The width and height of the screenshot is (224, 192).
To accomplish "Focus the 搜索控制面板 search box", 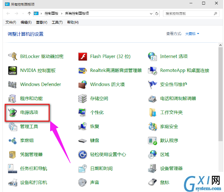I will 191,13.
